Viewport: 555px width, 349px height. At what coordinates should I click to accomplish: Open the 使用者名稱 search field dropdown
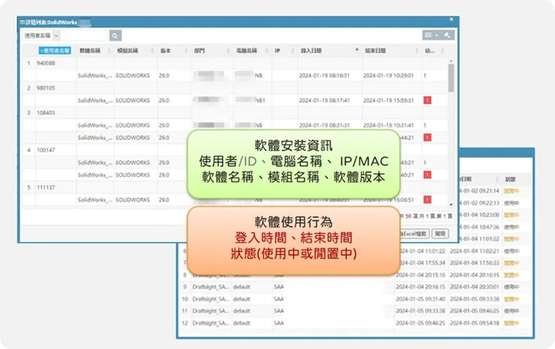click(x=56, y=35)
